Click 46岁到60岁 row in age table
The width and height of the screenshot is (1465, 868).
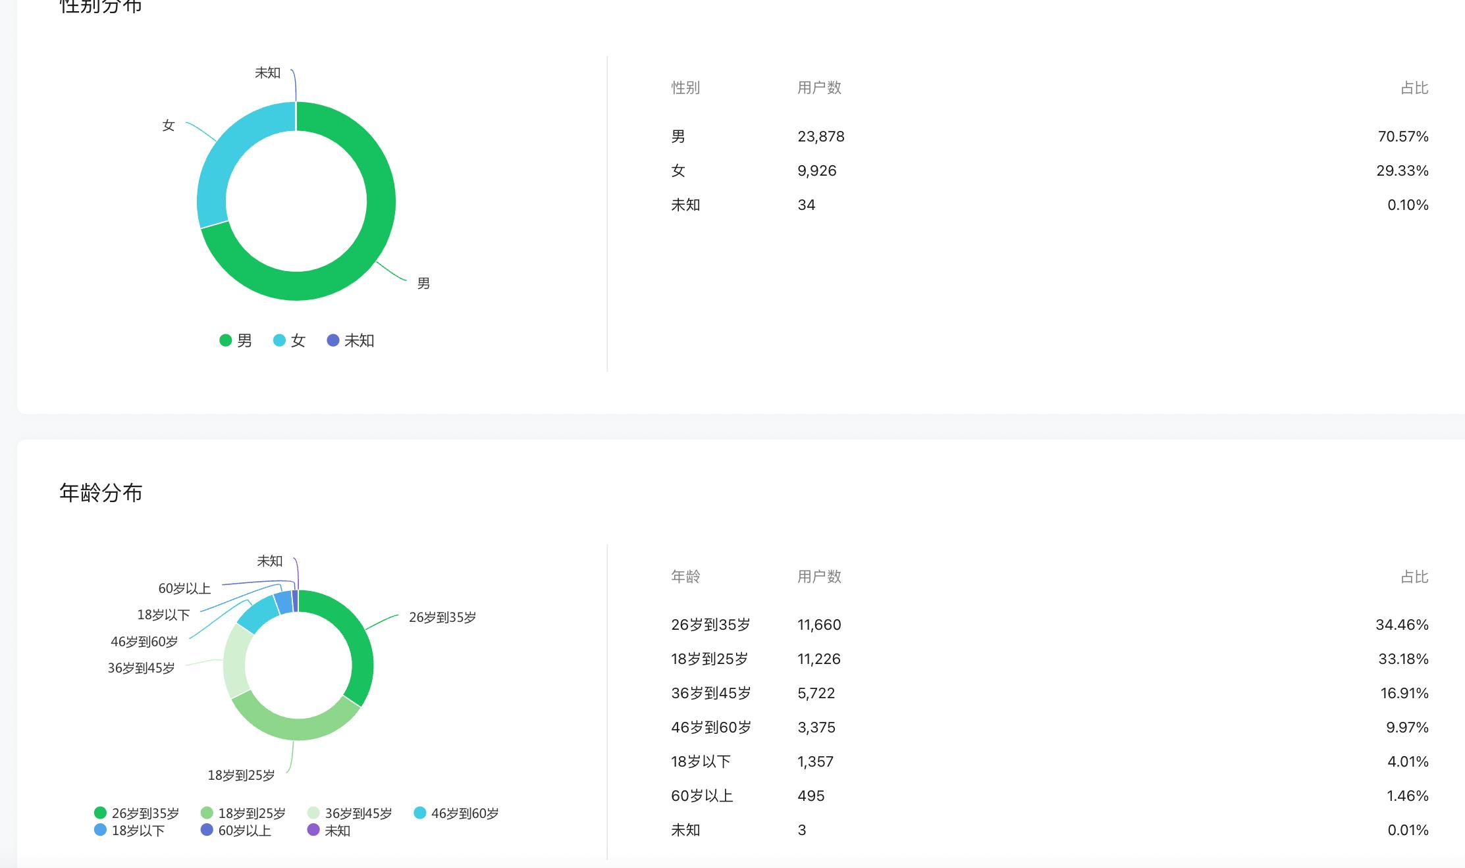(x=1050, y=727)
